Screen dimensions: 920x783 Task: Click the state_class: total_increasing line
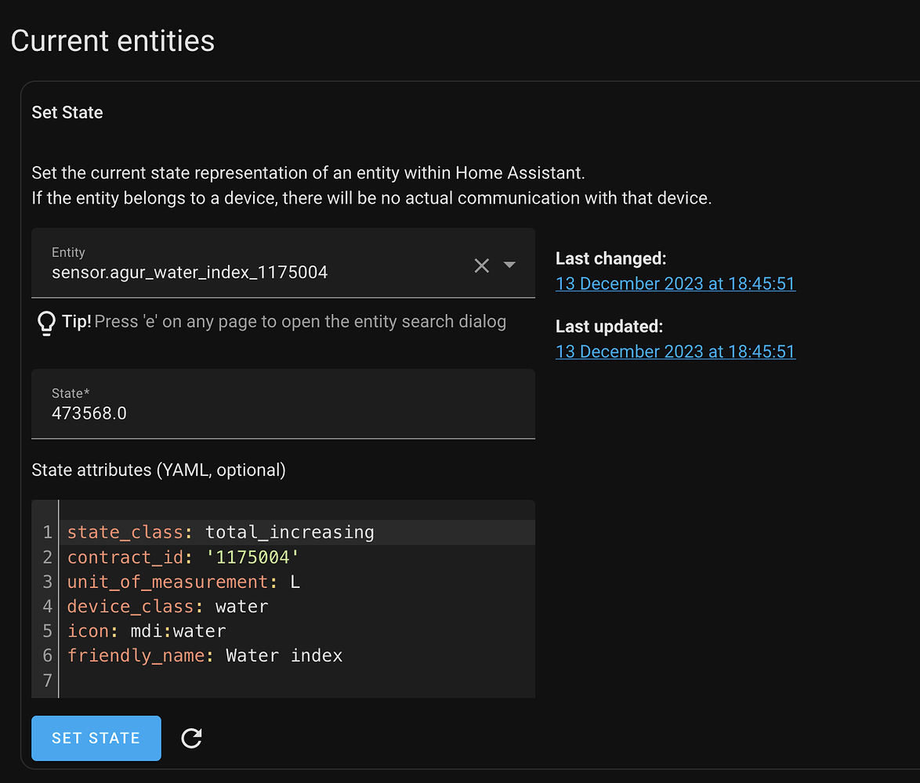pos(221,532)
